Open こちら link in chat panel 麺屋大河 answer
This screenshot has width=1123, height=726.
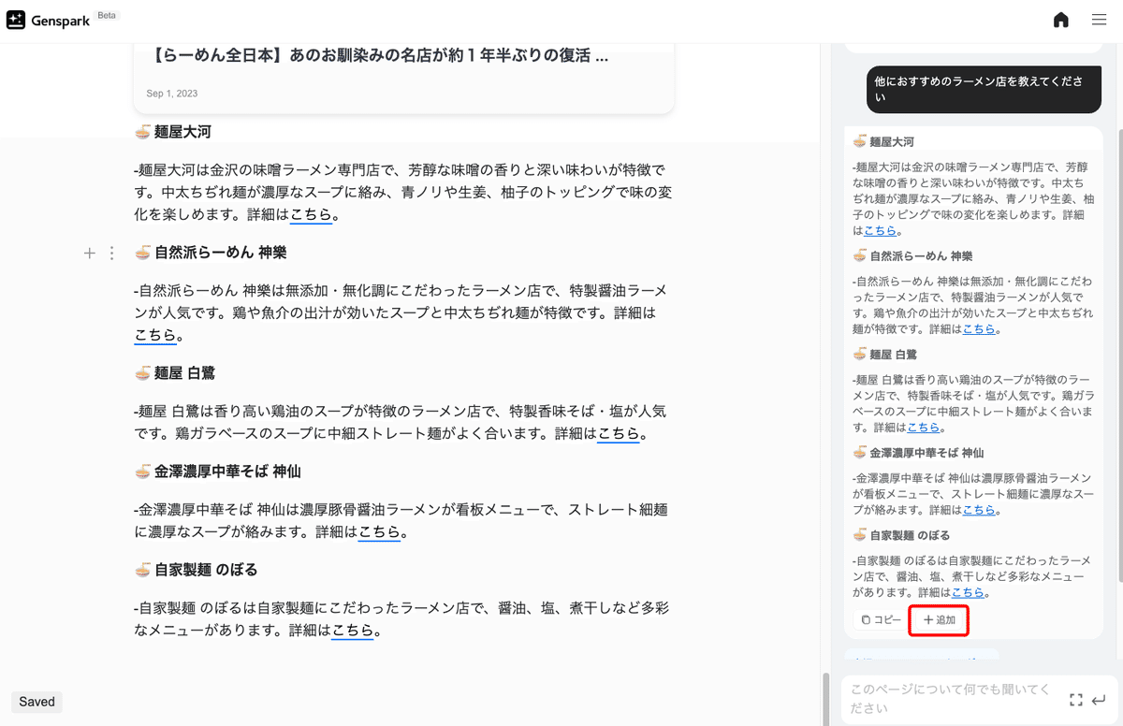coord(880,230)
